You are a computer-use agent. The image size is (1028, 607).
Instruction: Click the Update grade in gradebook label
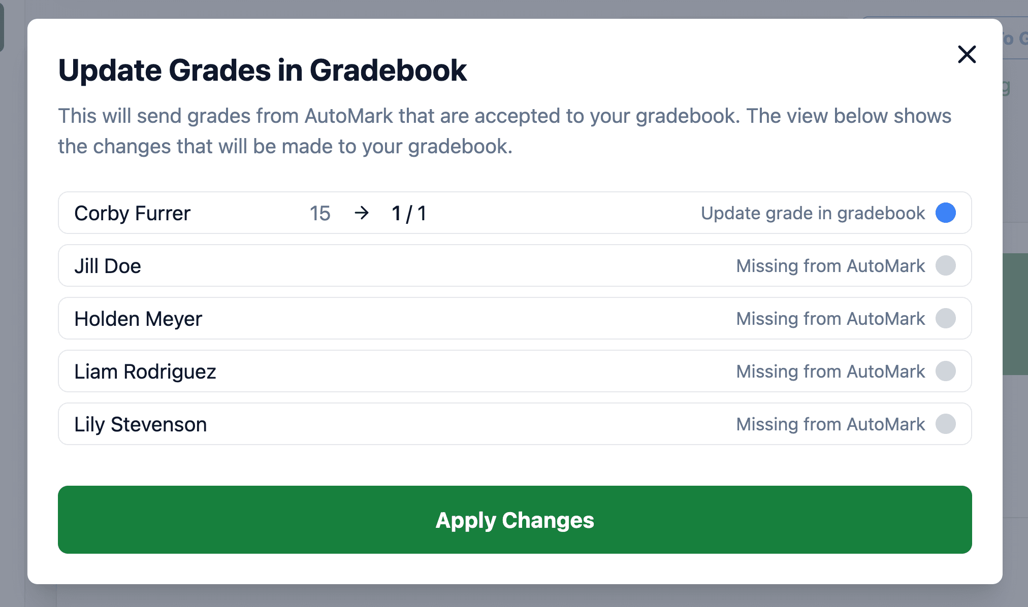812,213
